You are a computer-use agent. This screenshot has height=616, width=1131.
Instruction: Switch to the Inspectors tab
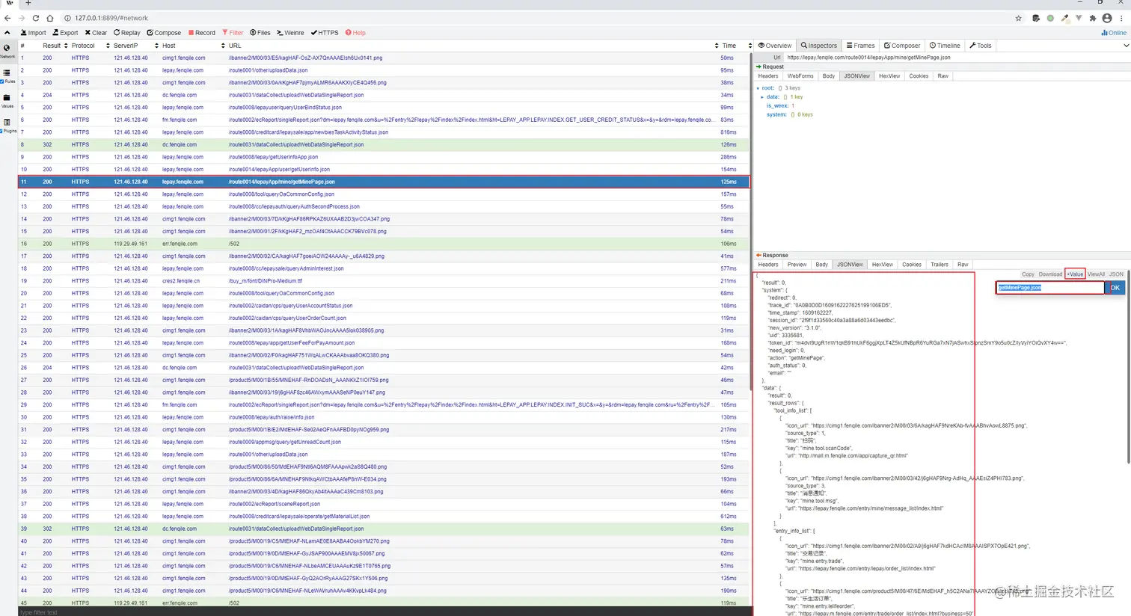click(x=819, y=46)
